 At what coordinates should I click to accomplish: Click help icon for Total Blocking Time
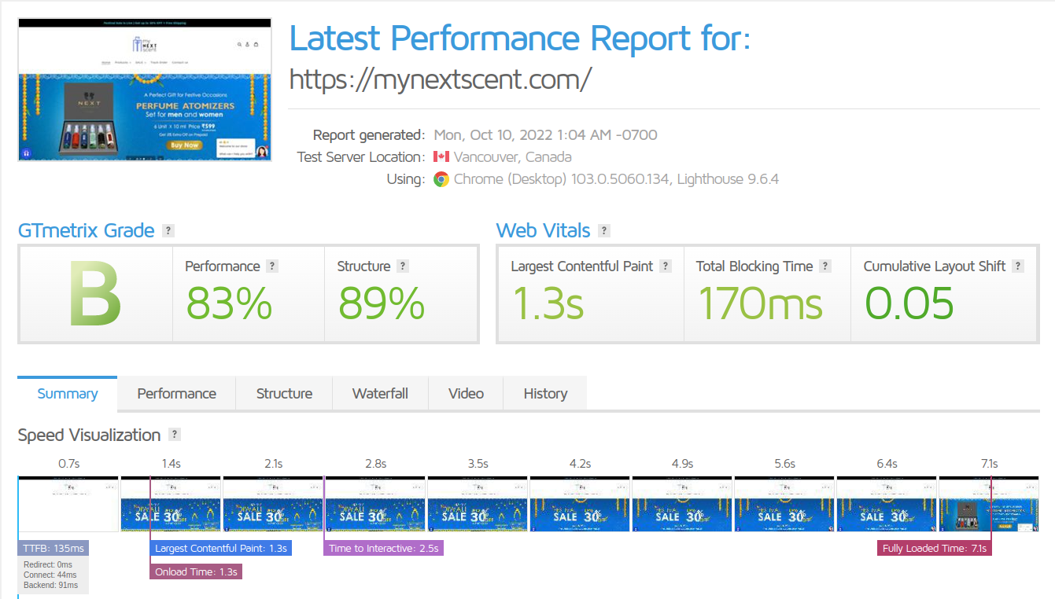825,266
